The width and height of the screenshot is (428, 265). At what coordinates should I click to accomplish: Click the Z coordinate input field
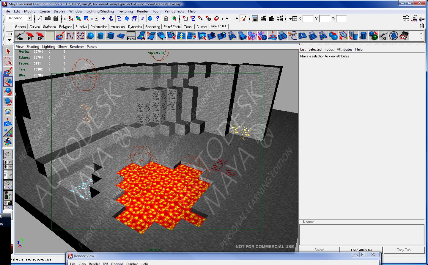(x=341, y=18)
